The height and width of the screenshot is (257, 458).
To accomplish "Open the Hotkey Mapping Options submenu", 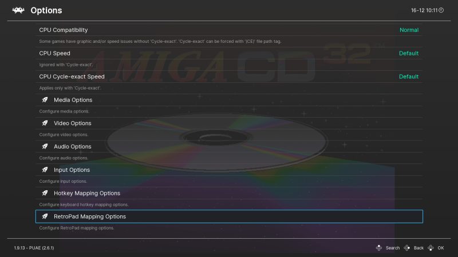I will [229, 193].
